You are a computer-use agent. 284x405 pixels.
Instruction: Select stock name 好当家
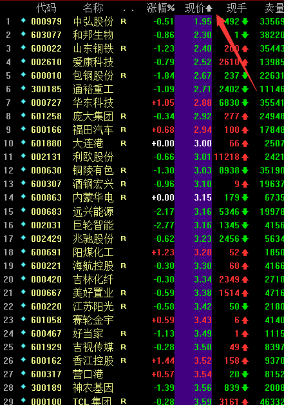pyautogui.click(x=88, y=333)
